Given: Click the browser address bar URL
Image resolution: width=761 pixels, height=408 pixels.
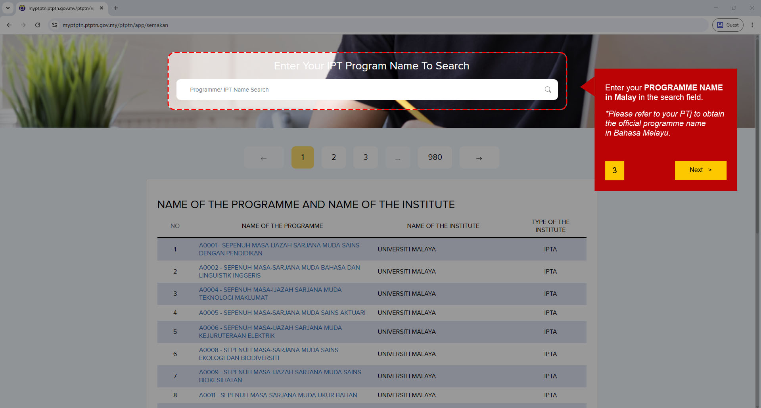Looking at the screenshot, I should click(115, 25).
